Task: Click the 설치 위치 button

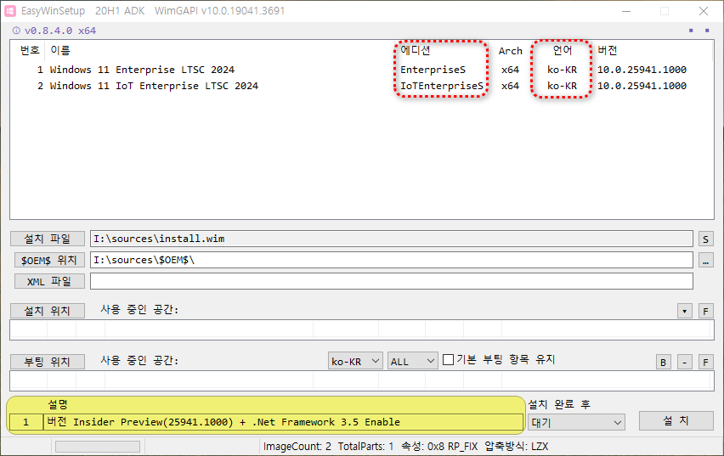Action: [x=48, y=311]
